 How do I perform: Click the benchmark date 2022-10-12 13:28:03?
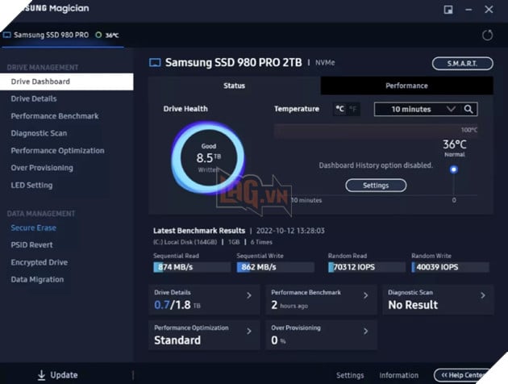(x=290, y=231)
